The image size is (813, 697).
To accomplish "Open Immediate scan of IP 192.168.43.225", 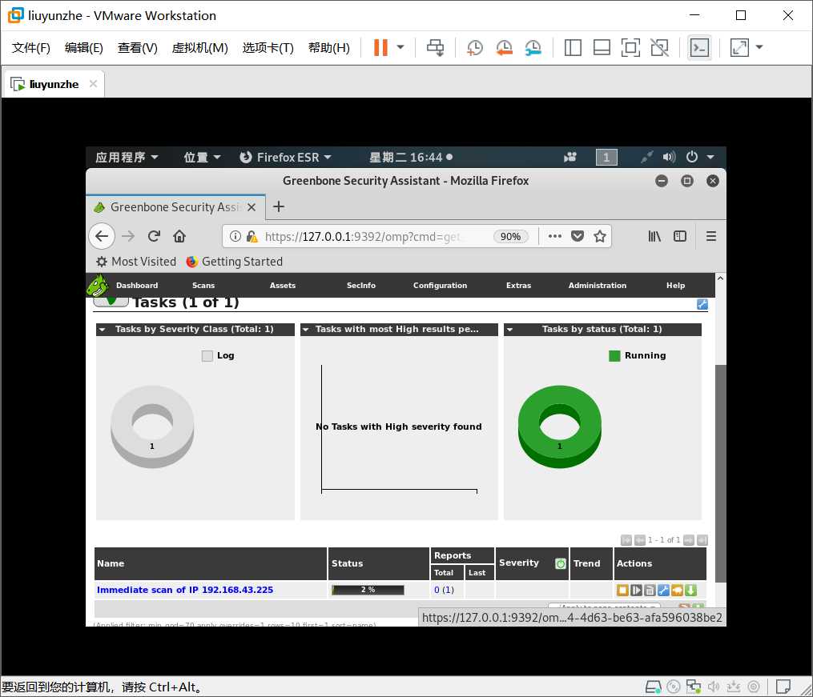I will coord(184,590).
